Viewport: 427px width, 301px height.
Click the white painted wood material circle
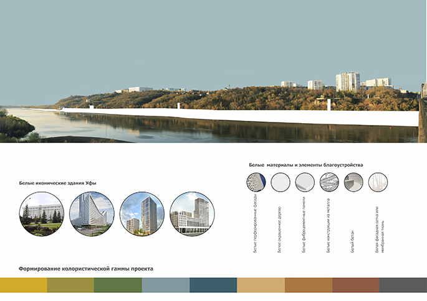coord(281,182)
